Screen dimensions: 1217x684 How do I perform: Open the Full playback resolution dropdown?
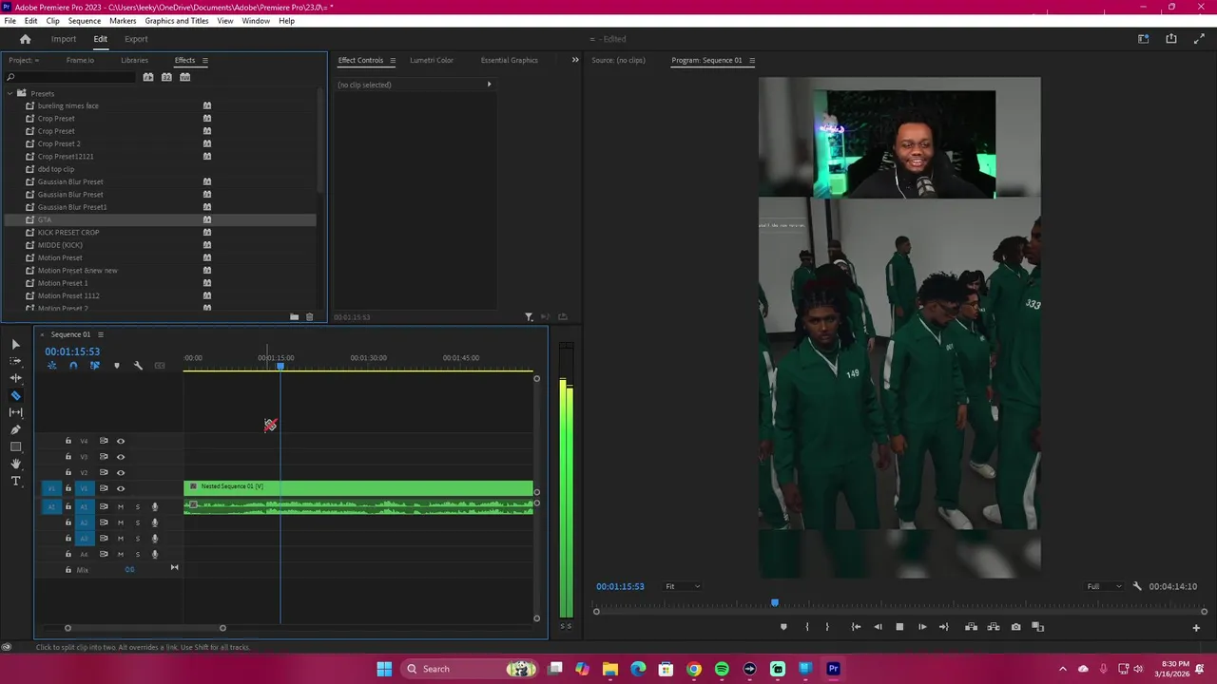click(x=1104, y=586)
